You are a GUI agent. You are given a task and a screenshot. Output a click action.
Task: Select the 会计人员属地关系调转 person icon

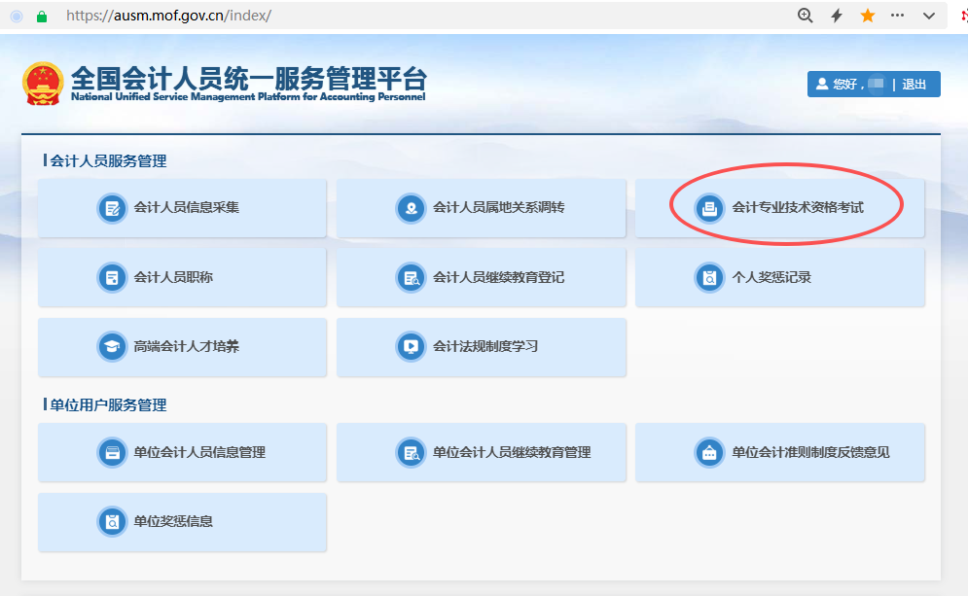tap(411, 207)
